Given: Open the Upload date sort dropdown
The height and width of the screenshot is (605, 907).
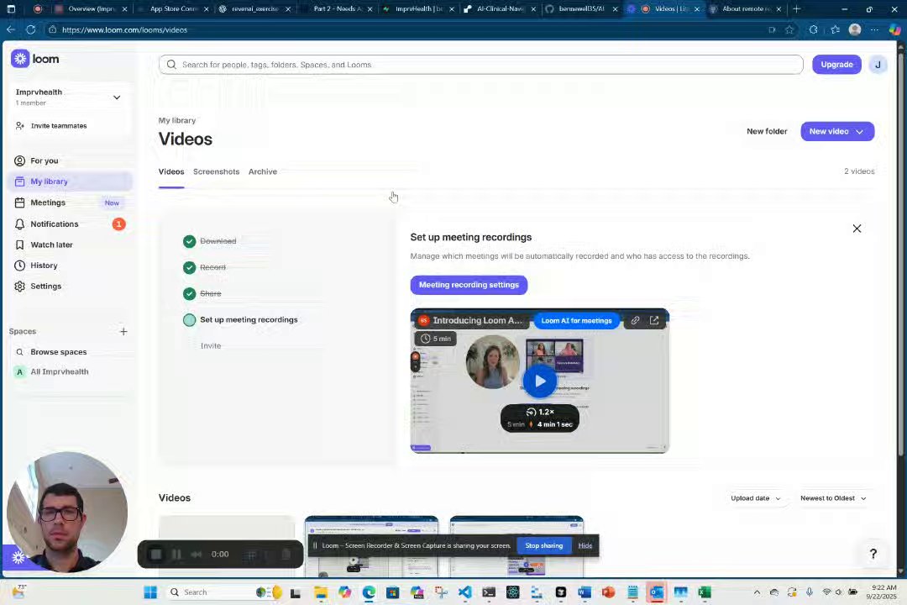Looking at the screenshot, I should 755,498.
